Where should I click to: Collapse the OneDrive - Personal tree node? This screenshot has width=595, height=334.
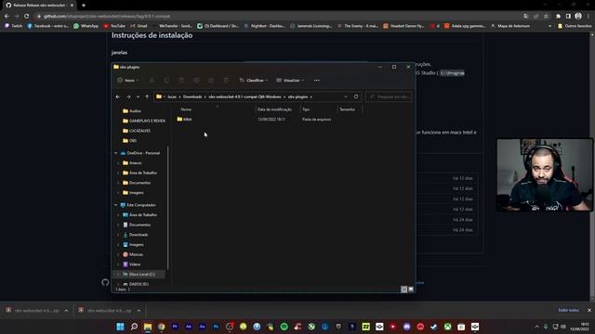116,153
